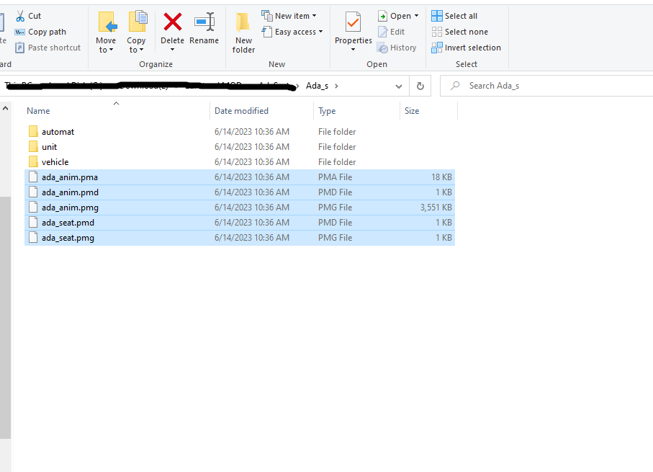Click the ada_seat.pmg file icon
Screen dimensions: 653x472
33,238
